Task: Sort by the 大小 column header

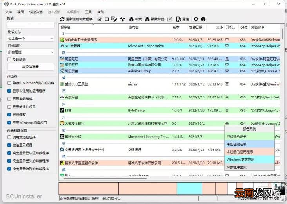Action: pos(215,27)
